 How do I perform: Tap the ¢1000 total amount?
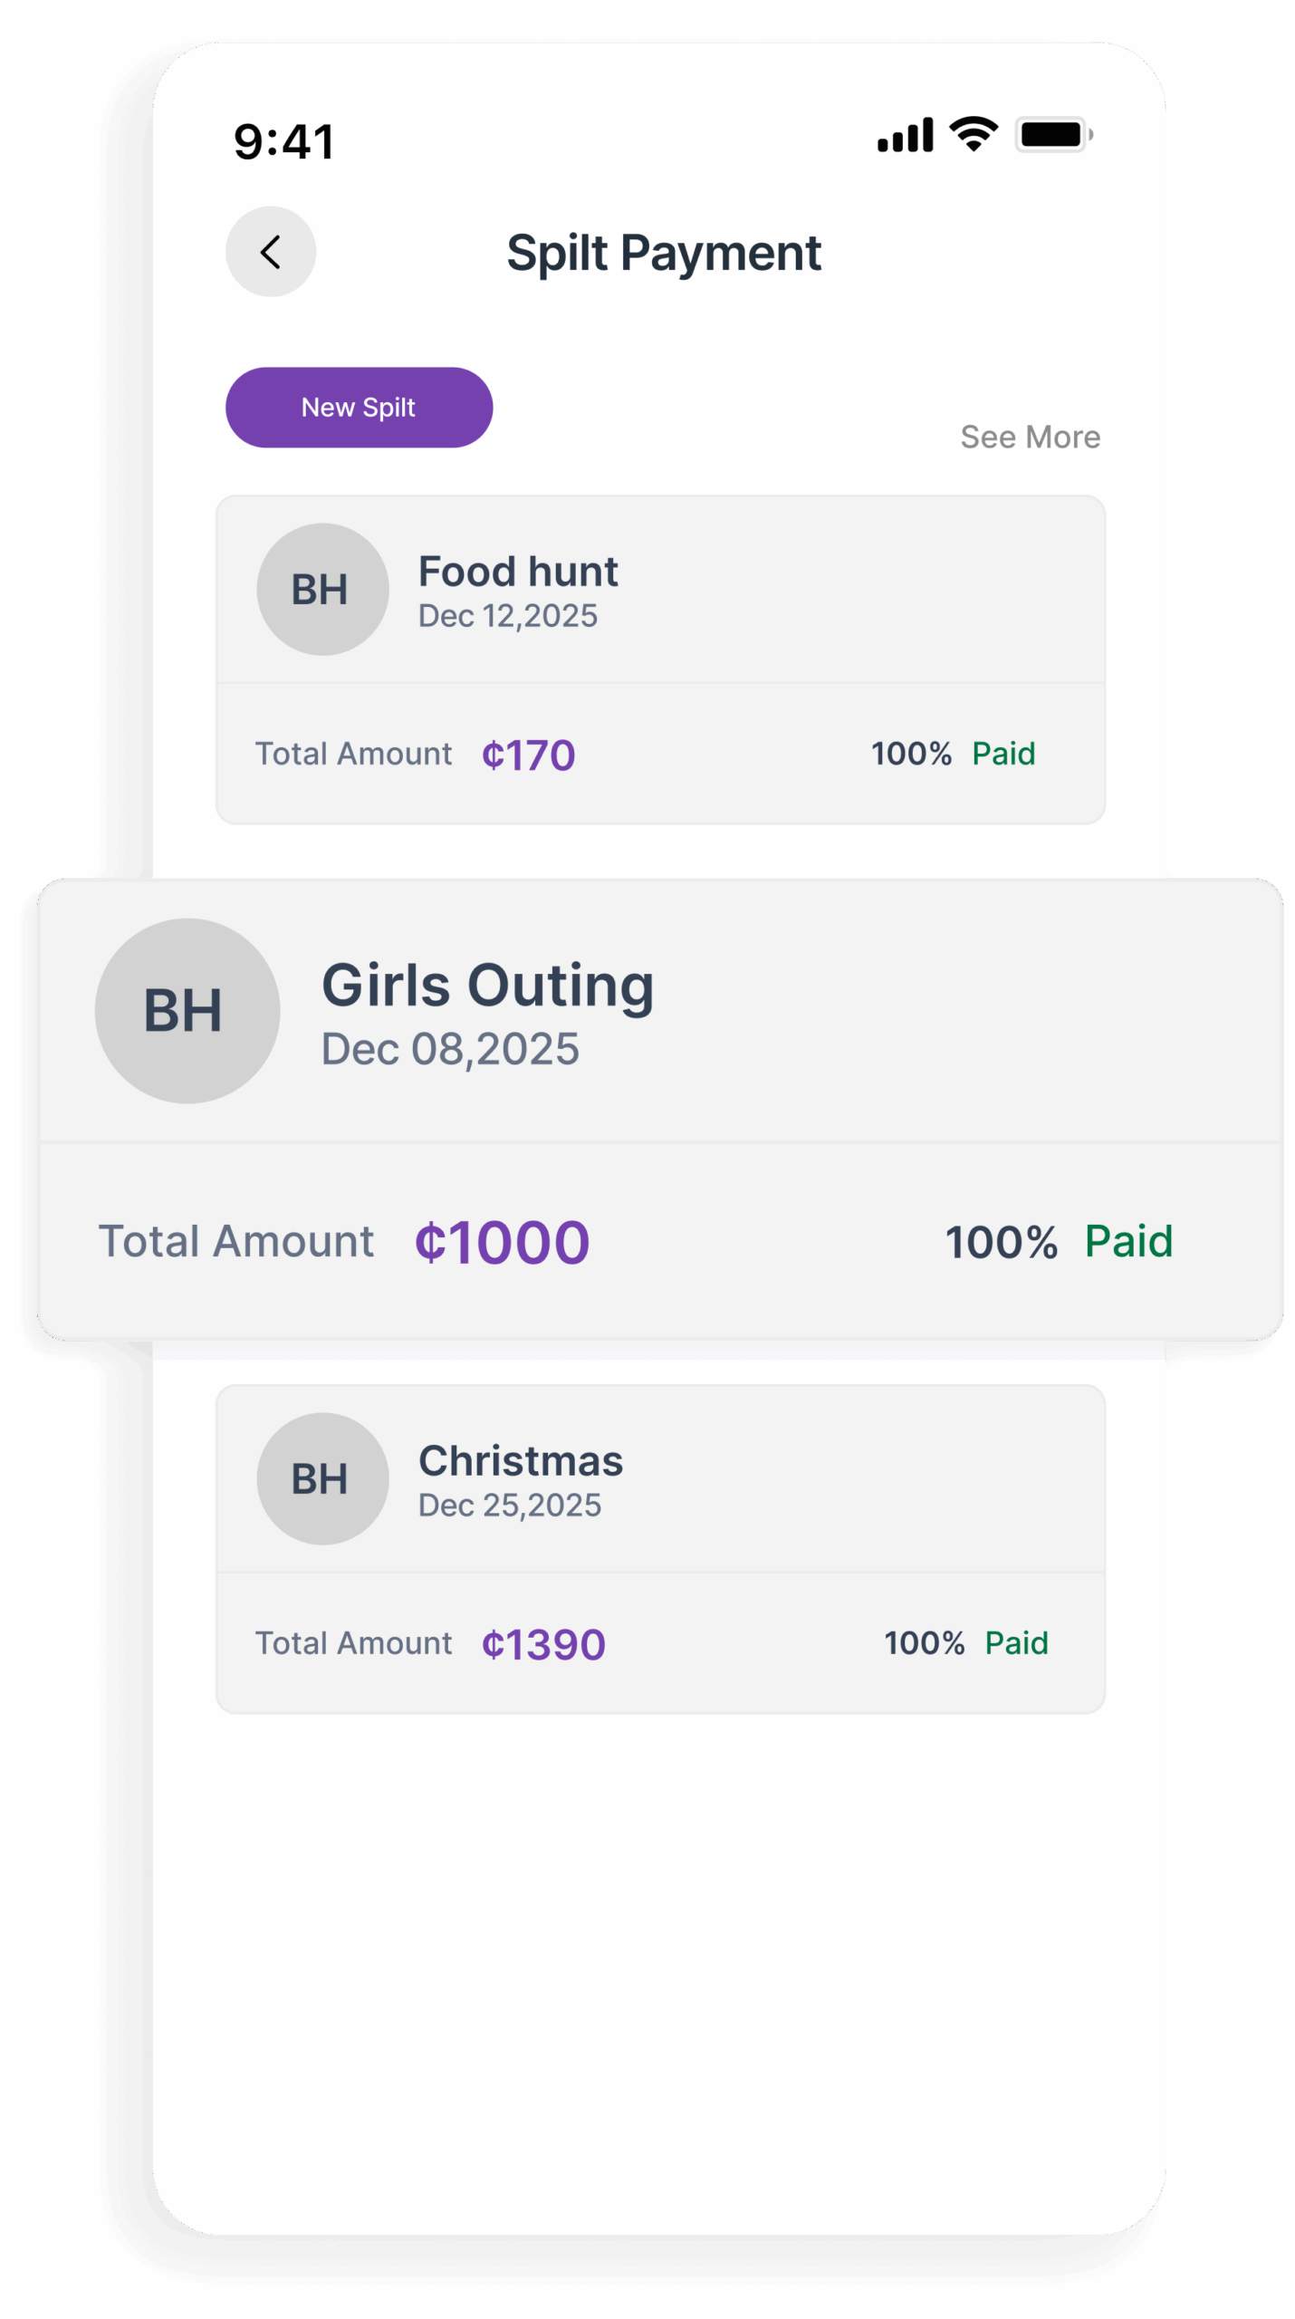503,1242
